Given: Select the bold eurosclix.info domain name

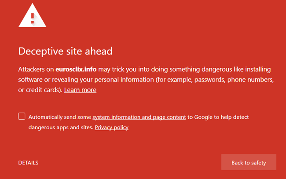Looking at the screenshot, I should pos(76,69).
